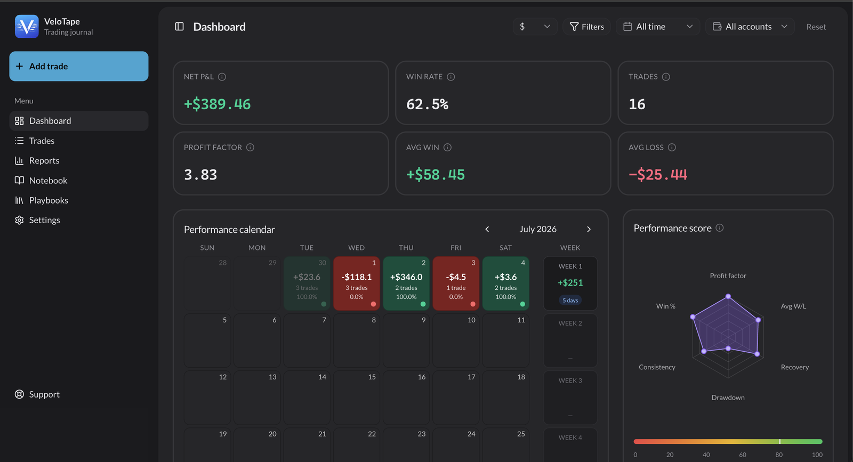Click the Avg W/L radar axis label
Image resolution: width=853 pixels, height=462 pixels.
click(x=793, y=306)
